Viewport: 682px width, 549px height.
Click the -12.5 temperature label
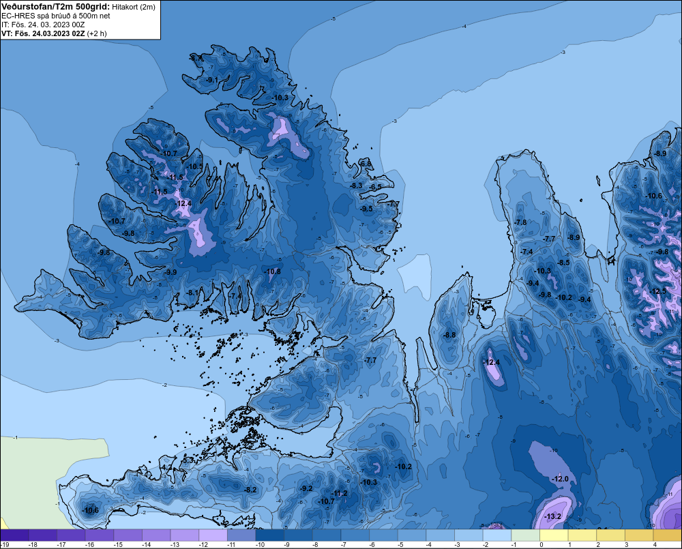click(x=657, y=291)
